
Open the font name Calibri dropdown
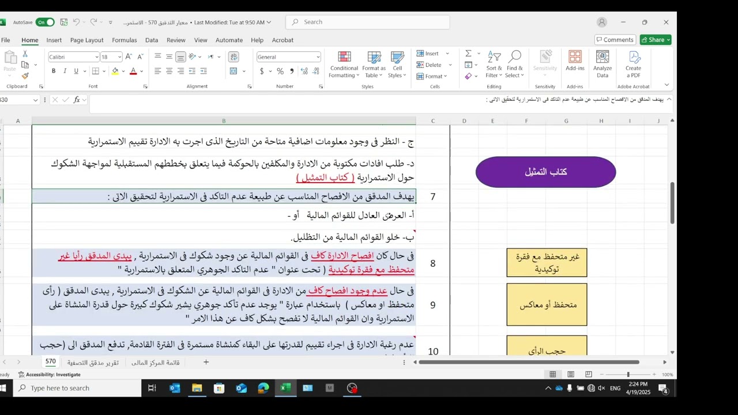[96, 56]
